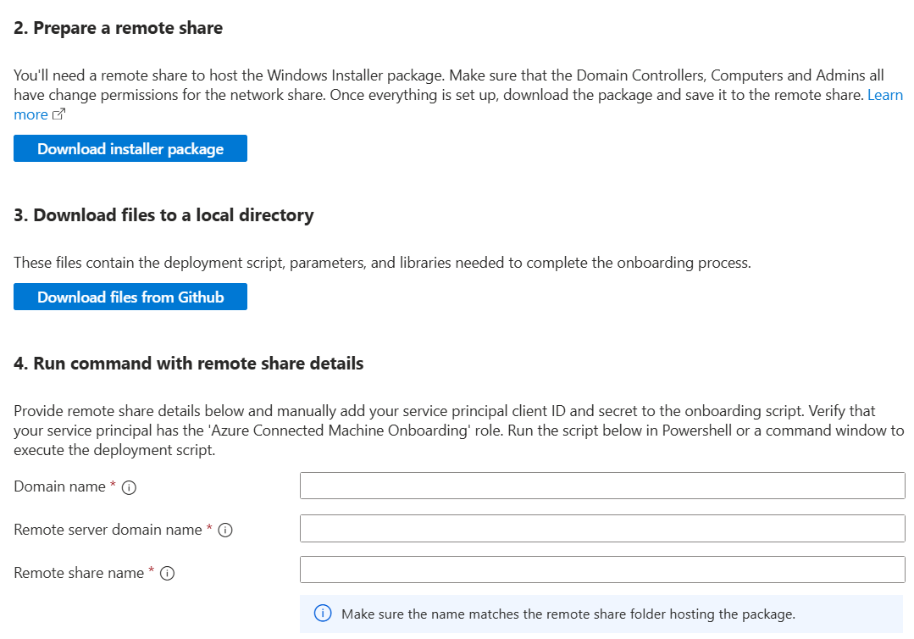The height and width of the screenshot is (639, 914).
Task: Click the Download installer package button
Action: (130, 148)
